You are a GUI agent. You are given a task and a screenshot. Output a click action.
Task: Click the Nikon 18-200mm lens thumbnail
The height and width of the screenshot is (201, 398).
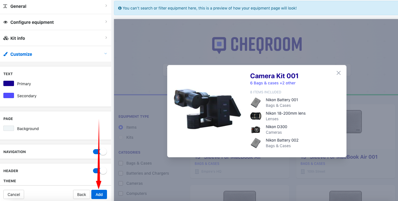point(256,116)
